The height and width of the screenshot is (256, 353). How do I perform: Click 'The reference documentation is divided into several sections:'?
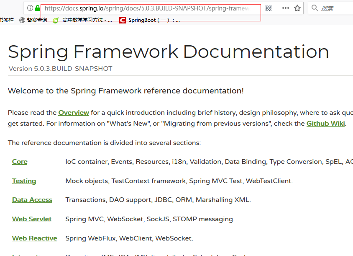pyautogui.click(x=104, y=143)
